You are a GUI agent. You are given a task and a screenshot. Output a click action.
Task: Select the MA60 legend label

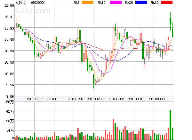[155, 3]
